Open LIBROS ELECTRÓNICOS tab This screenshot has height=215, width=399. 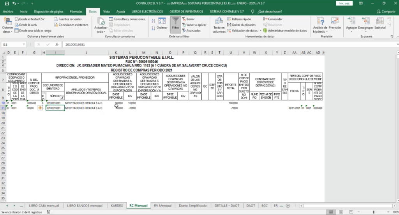(147, 11)
